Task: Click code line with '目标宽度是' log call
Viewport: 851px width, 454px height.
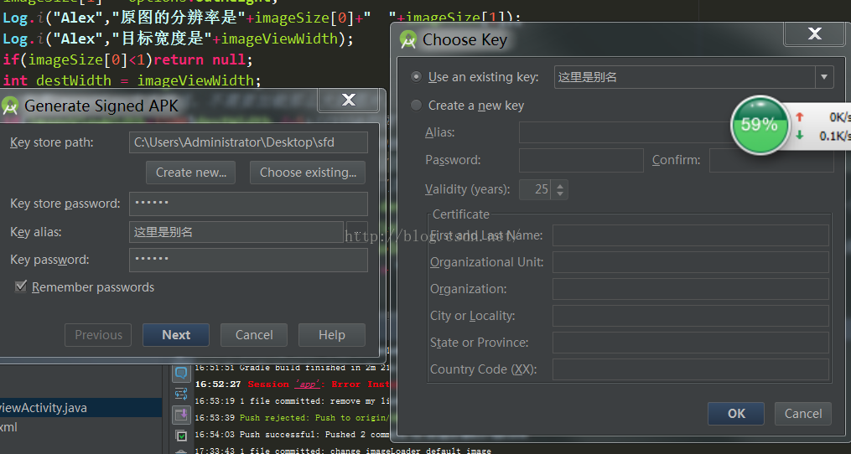Action: 179,39
